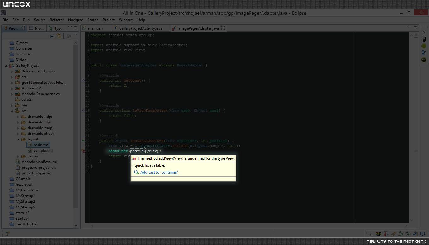This screenshot has height=245, width=429.
Task: Open the Project menu
Action: (x=109, y=20)
